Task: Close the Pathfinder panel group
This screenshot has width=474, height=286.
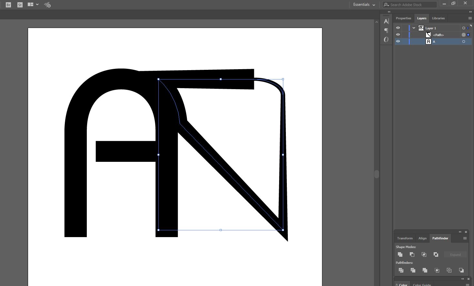Action: point(466,232)
